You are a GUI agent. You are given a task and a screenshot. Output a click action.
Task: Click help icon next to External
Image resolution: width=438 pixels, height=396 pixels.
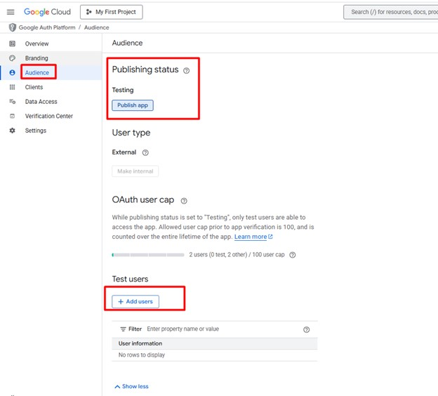145,152
